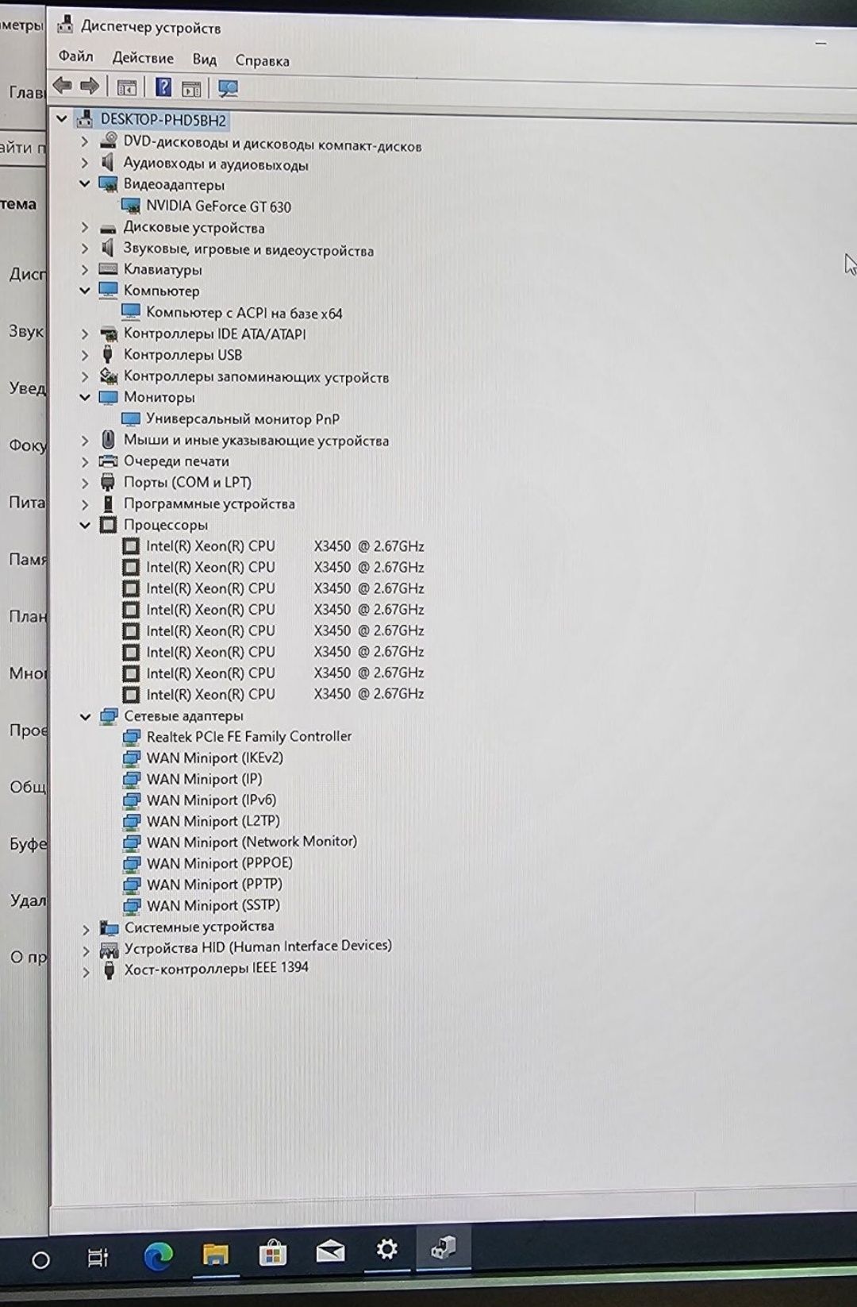This screenshot has height=1307, width=857.
Task: Click the Клавиатуры keyboard icon
Action: point(108,269)
